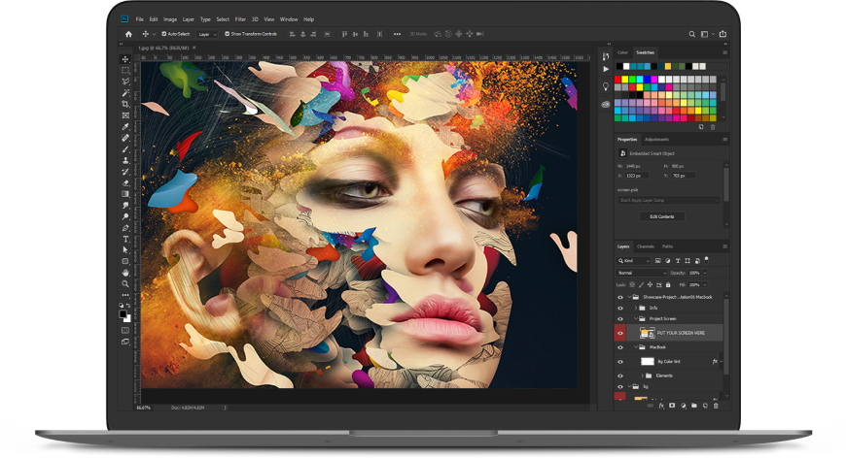
Task: Select the Eyedropper tool
Action: pos(125,126)
